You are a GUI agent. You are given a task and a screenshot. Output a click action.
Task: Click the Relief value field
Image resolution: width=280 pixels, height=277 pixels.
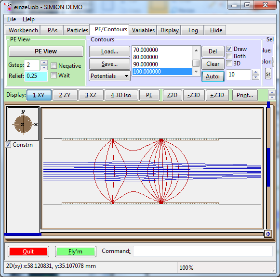click(x=36, y=76)
